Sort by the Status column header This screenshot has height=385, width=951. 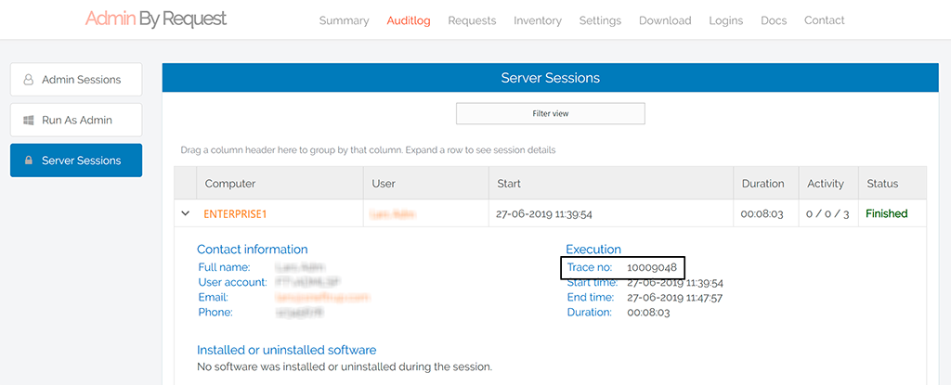click(x=892, y=183)
